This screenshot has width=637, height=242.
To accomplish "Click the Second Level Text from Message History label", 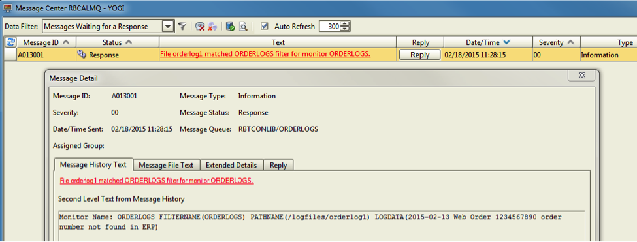I will (122, 199).
